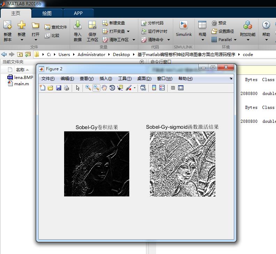Toggle Zoom Out tool in Figure 2

coord(96,88)
